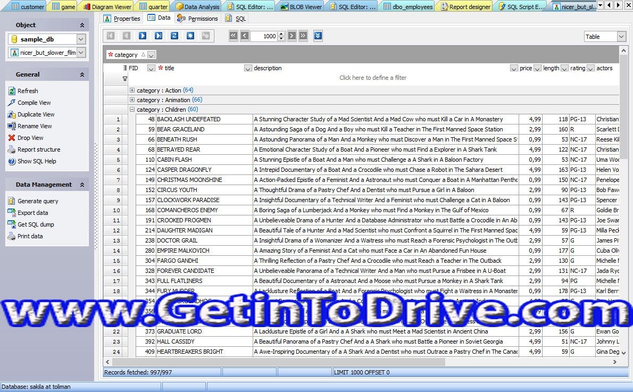This screenshot has width=633, height=392.
Task: Go to the next record with navigator arrow
Action: click(x=142, y=36)
